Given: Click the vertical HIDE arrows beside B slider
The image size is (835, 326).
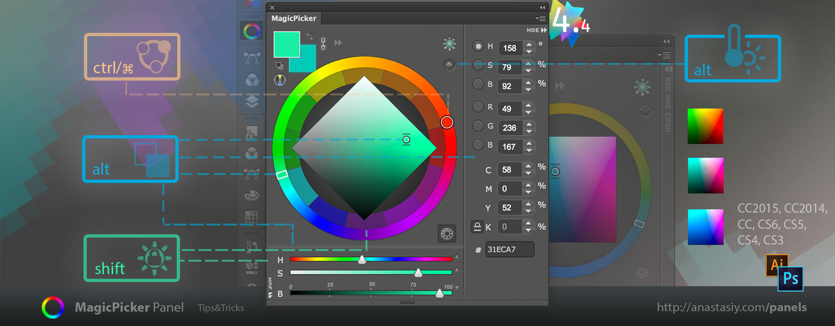Looking at the screenshot, I should click(270, 288).
